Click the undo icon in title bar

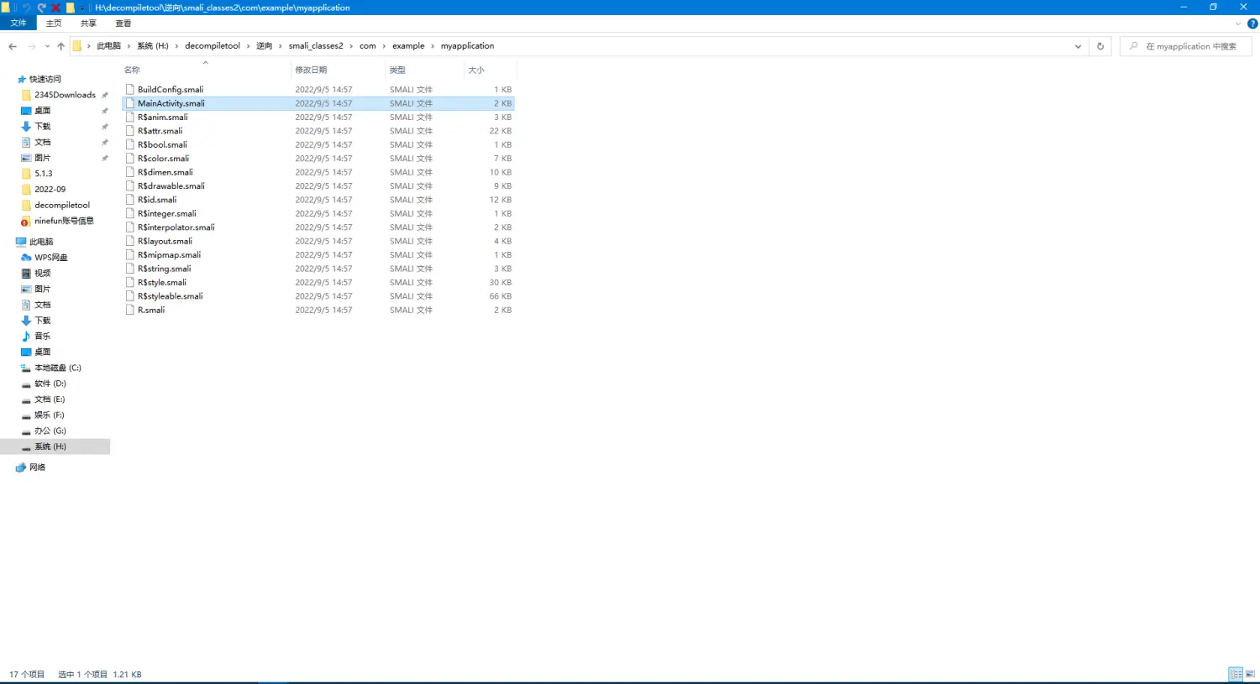[x=27, y=8]
